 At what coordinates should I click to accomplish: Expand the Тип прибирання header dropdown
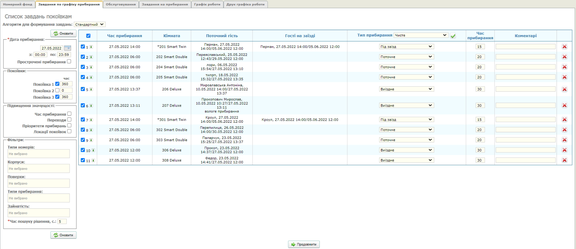[x=421, y=35]
